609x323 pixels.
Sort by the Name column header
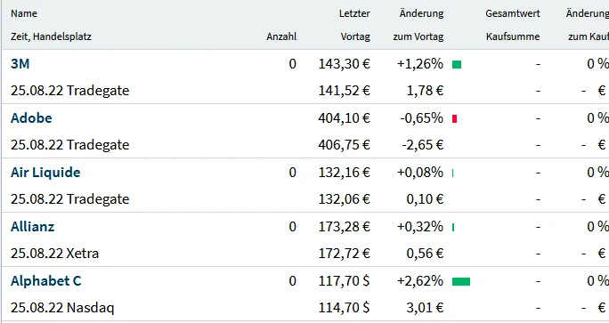(x=24, y=13)
